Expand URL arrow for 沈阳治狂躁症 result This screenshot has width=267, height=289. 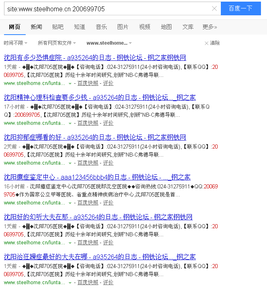point(70,283)
